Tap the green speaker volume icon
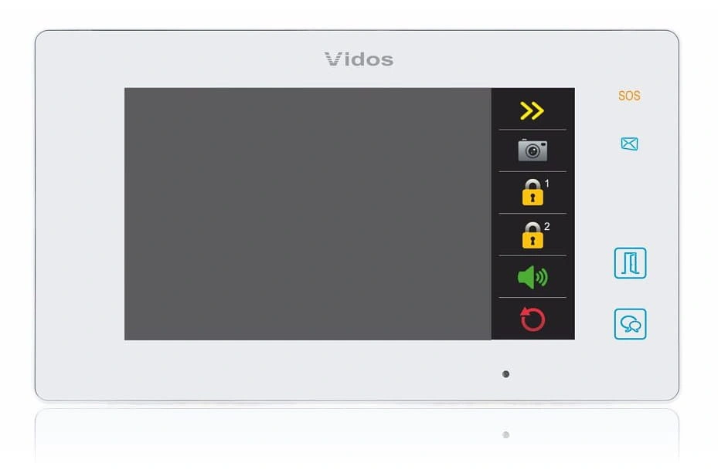Viewport: 718px width, 473px height. [x=533, y=277]
